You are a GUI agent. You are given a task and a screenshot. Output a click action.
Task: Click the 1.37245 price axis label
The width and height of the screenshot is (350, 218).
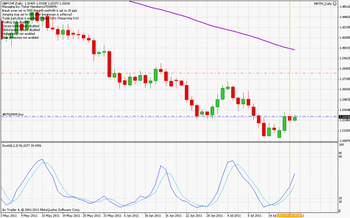click(344, 79)
